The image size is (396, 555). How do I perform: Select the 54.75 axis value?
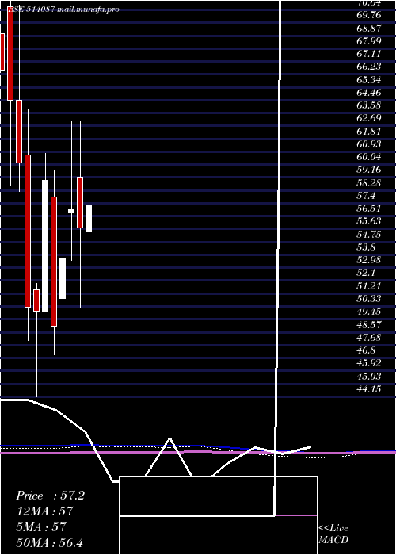(x=369, y=234)
